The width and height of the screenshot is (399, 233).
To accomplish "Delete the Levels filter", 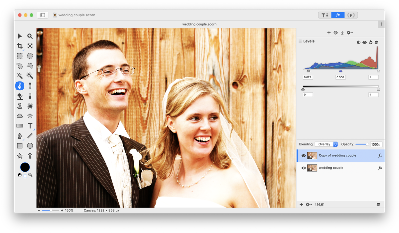I will click(376, 42).
